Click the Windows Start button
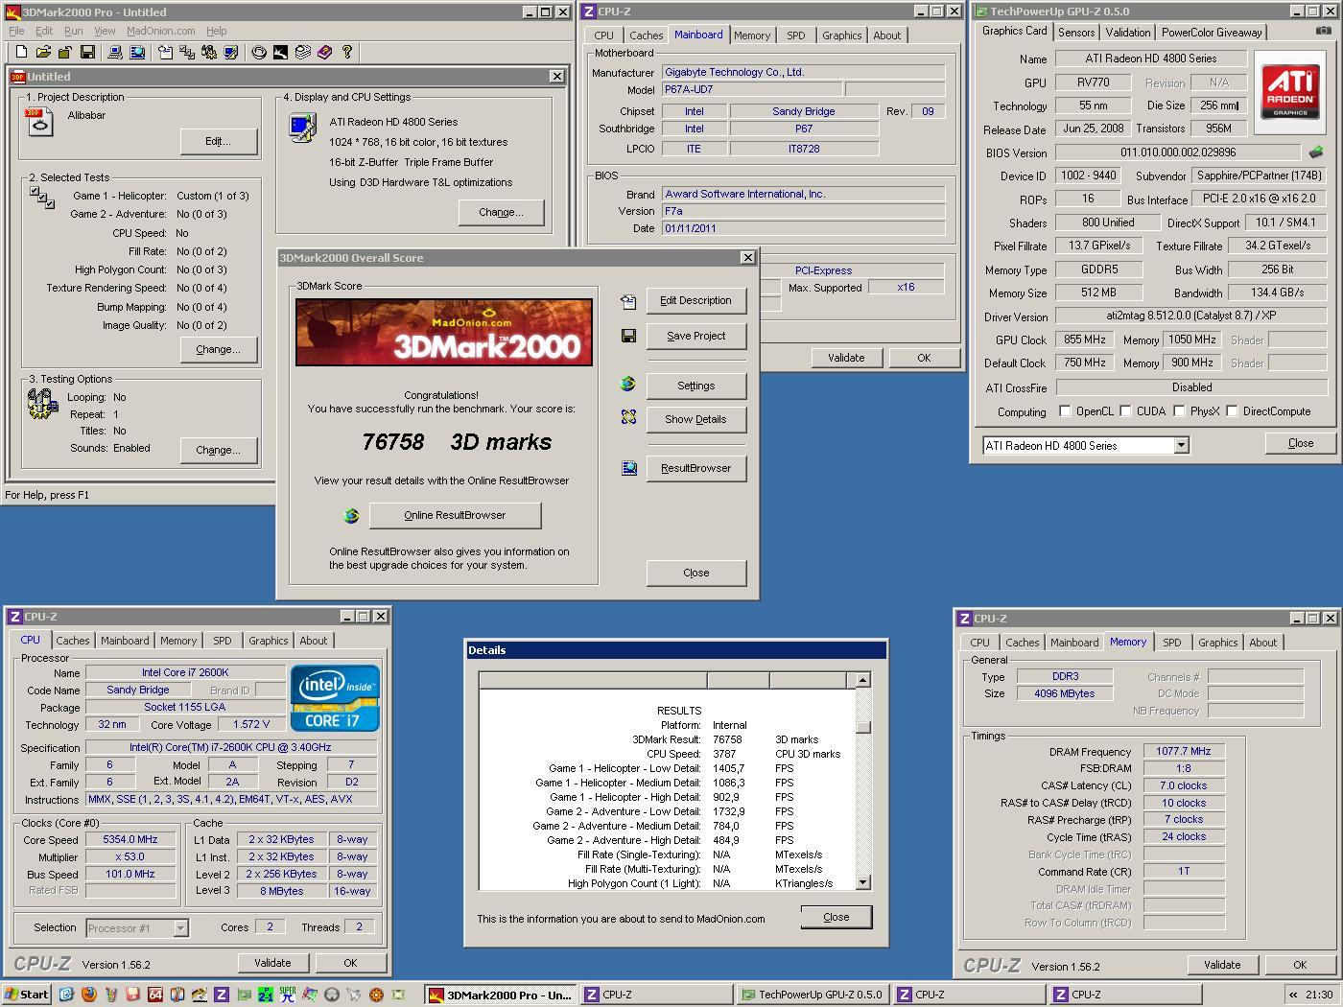Viewport: 1343px width, 1007px height. (x=27, y=995)
